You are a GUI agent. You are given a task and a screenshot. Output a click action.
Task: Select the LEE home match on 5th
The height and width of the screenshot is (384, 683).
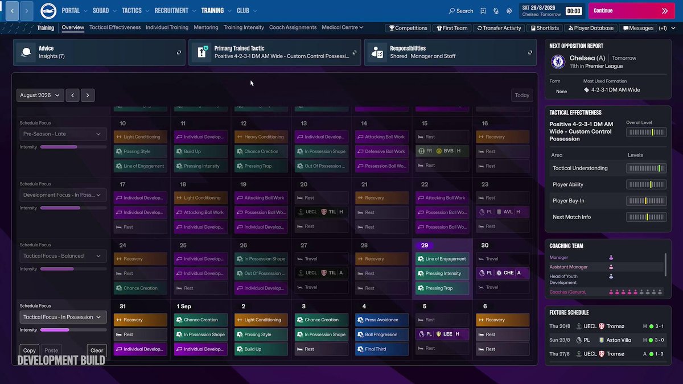click(442, 334)
